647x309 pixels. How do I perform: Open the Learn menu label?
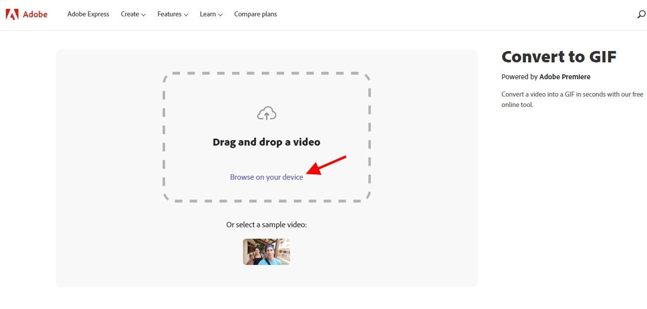207,14
